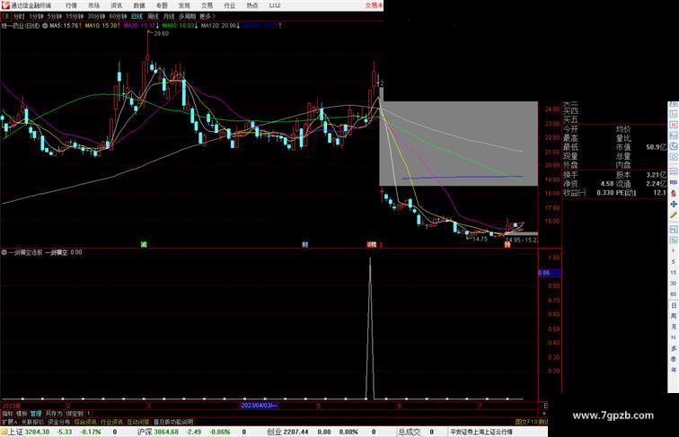Select the pencil drawing tool in sidebar
Image resolution: width=679 pixels, height=437 pixels.
674,215
